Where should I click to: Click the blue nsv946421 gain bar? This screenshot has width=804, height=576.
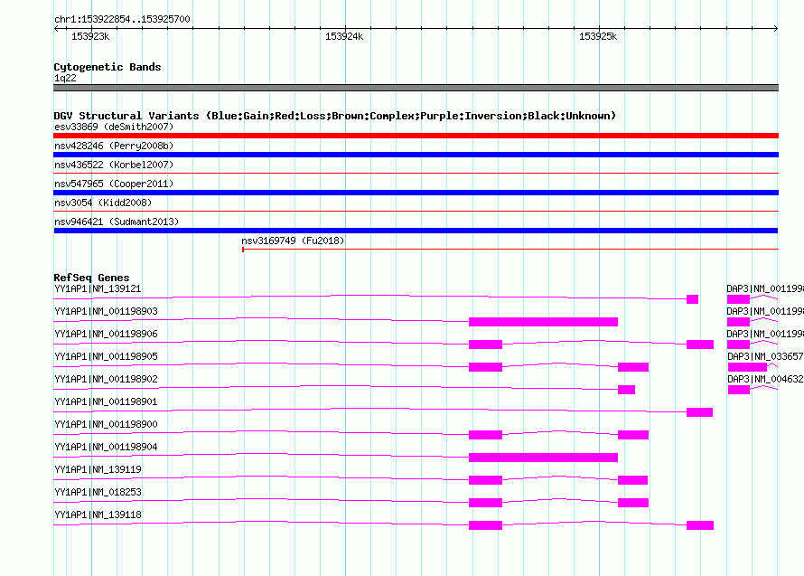pos(416,231)
